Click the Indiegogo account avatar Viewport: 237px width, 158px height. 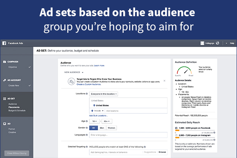point(202,43)
